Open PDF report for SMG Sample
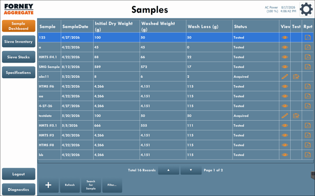This screenshot has width=315, height=196. [308, 67]
